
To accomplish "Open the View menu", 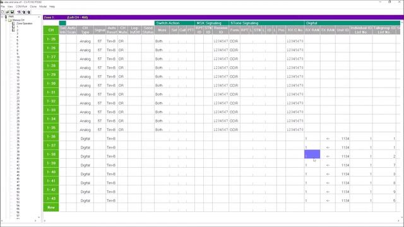I will click(10, 6).
